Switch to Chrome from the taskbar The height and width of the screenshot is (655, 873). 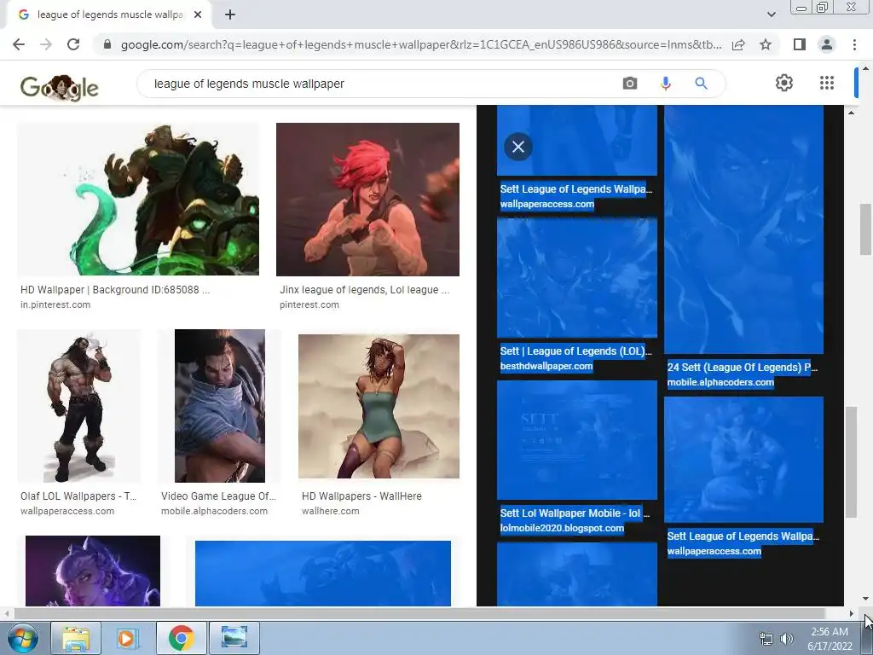point(181,638)
